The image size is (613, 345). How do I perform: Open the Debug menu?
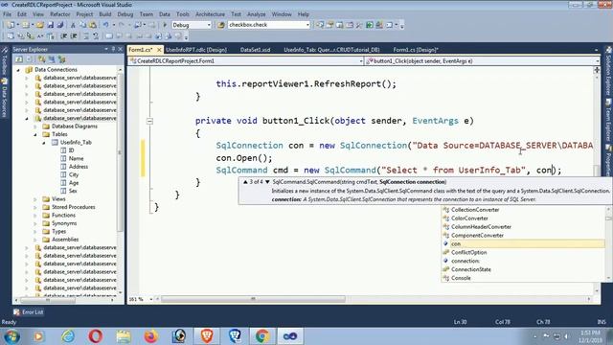(x=125, y=14)
